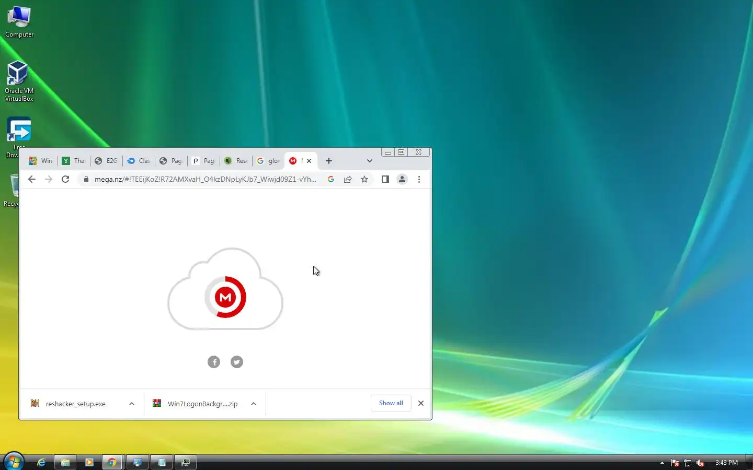Expand options arrow for reshacker_setup.exe

[x=132, y=404]
